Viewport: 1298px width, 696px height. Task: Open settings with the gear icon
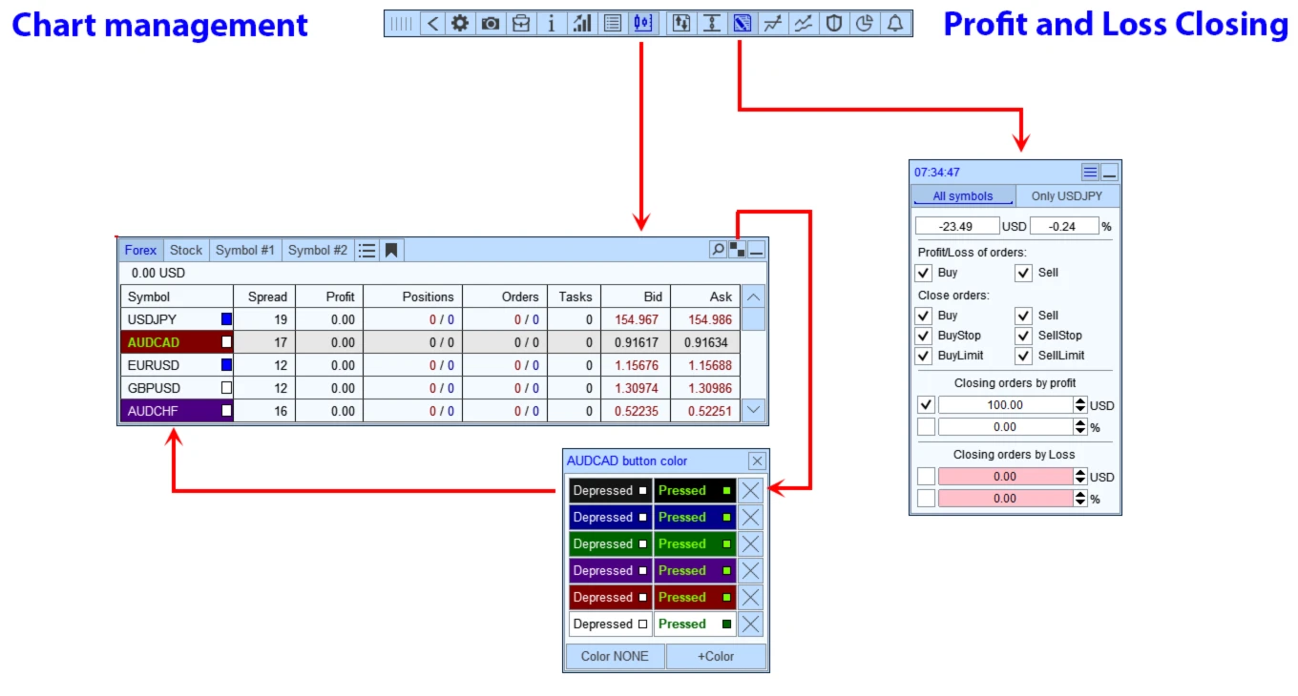461,23
